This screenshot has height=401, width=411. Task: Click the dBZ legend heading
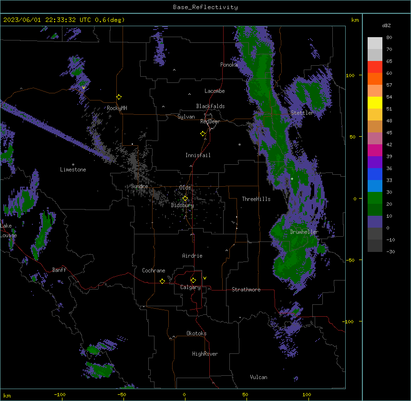pyautogui.click(x=386, y=25)
